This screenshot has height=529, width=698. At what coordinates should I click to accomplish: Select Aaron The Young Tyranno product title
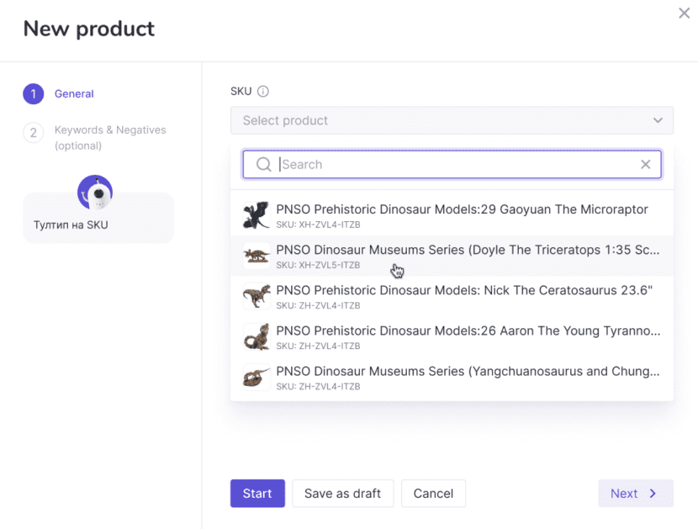468,331
